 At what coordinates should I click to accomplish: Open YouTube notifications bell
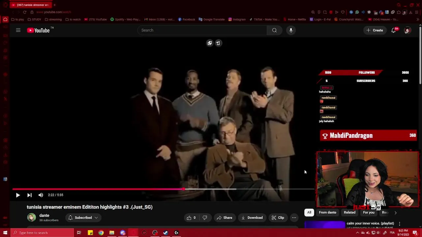[x=393, y=30]
